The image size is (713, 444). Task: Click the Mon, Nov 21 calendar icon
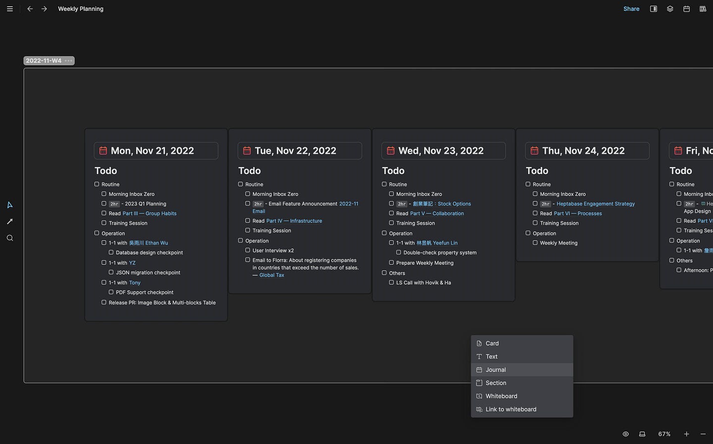(103, 151)
